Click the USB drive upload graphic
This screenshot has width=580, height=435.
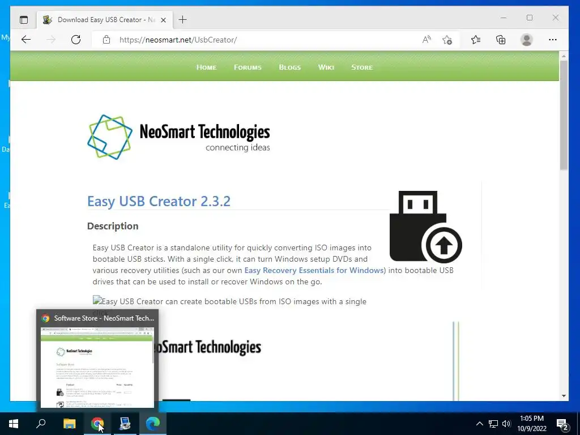(x=426, y=227)
